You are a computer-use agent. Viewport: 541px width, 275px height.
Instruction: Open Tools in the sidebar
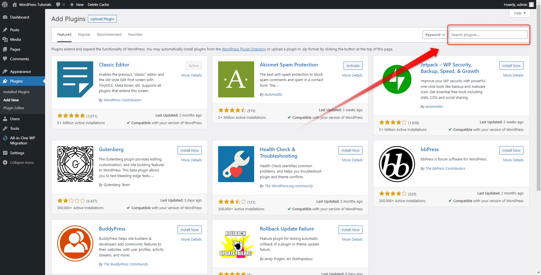(15, 128)
